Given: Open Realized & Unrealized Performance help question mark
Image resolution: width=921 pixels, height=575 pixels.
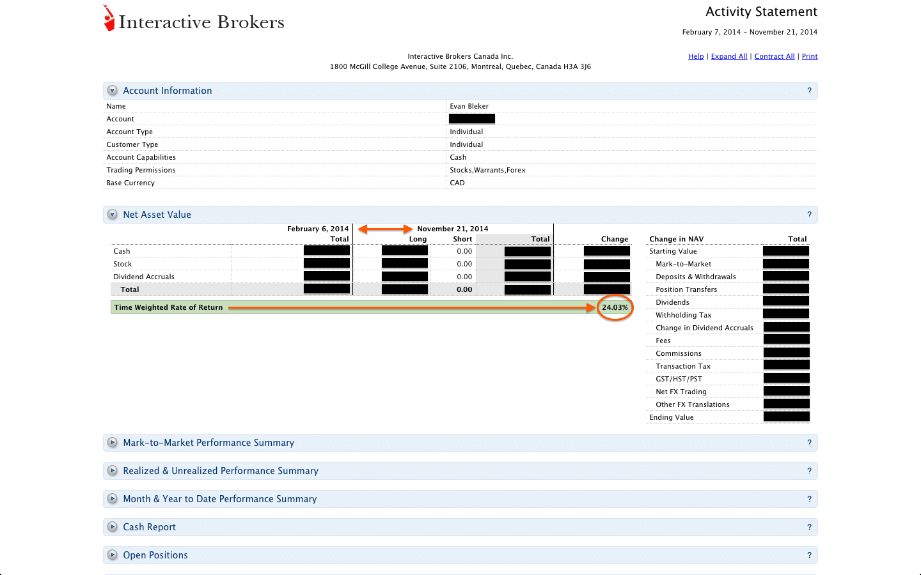Looking at the screenshot, I should tap(809, 471).
